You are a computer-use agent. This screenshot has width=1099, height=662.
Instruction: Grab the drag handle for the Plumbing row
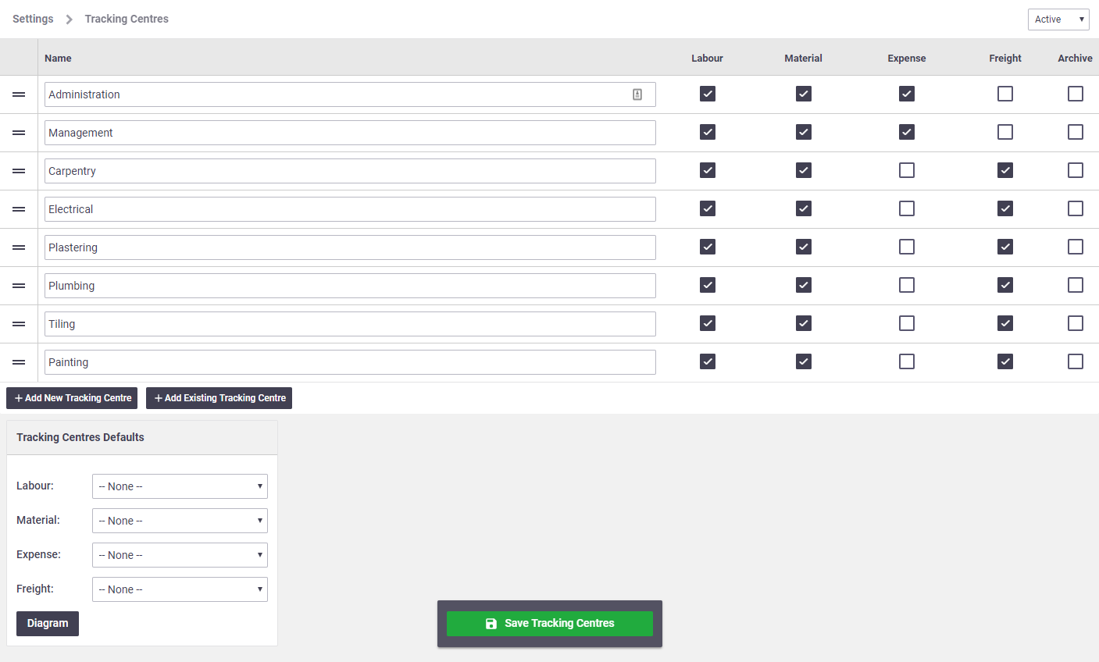[19, 286]
